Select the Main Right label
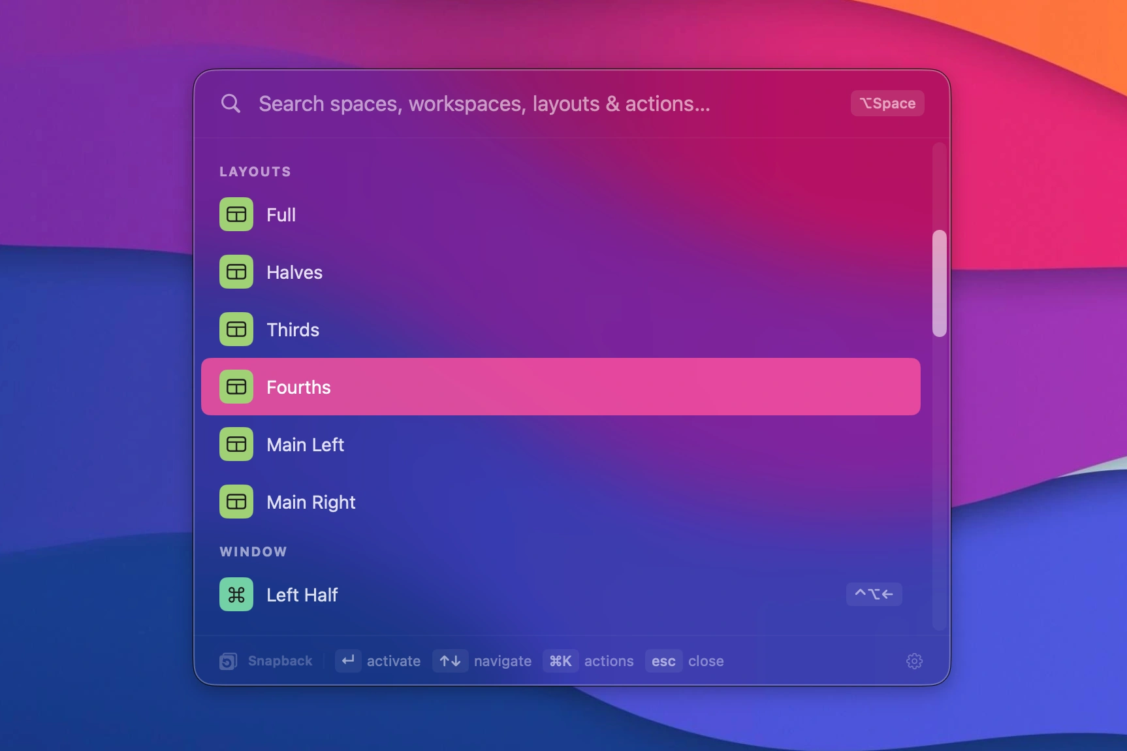Viewport: 1127px width, 751px height. (x=311, y=502)
